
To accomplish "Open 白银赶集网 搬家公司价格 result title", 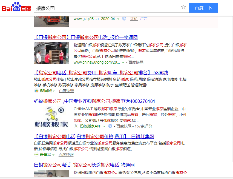I will pos(94,137).
